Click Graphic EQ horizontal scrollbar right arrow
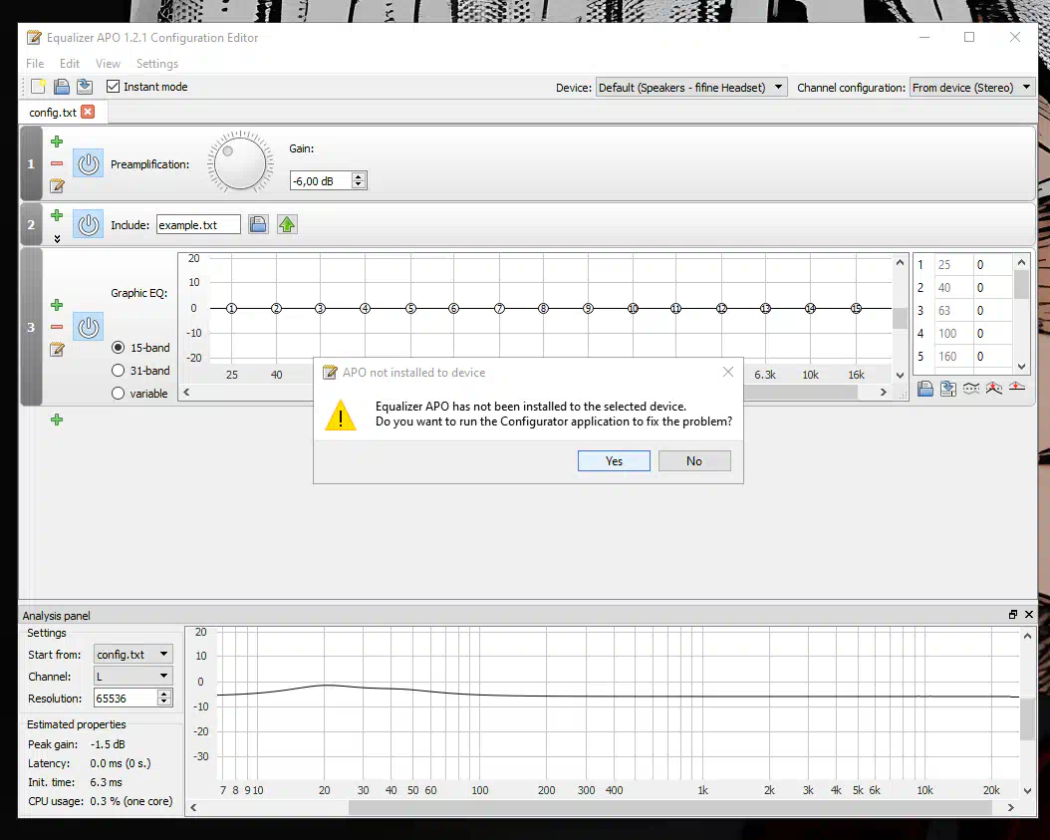The height and width of the screenshot is (840, 1050). (x=884, y=392)
